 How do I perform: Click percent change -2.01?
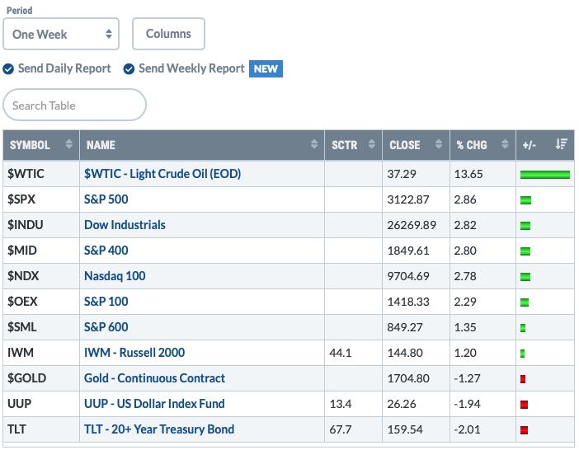467,429
